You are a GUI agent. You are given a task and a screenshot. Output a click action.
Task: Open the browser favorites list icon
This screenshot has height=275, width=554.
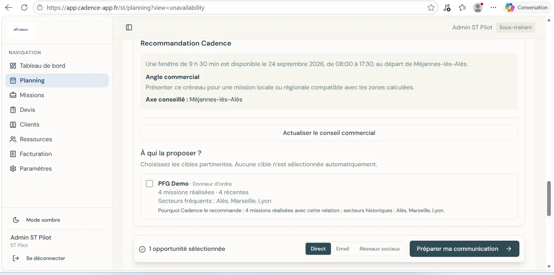coord(462,8)
